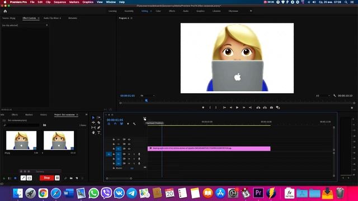Open the Sequence menu
Image resolution: width=358 pixels, height=201 pixels.
coord(60,2)
